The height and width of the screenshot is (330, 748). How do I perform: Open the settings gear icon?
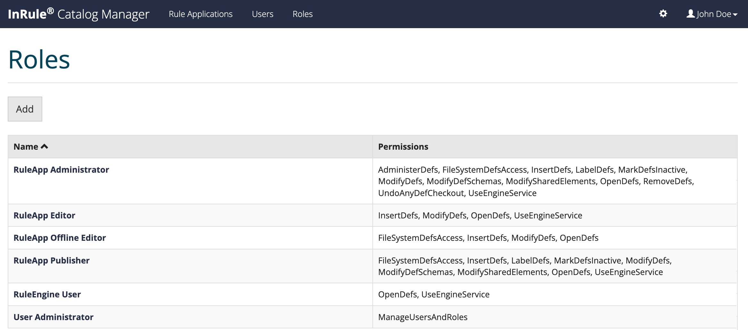click(663, 14)
